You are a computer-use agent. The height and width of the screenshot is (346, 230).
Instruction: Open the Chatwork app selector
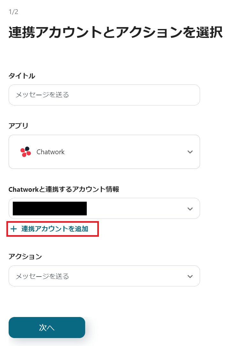tap(104, 152)
